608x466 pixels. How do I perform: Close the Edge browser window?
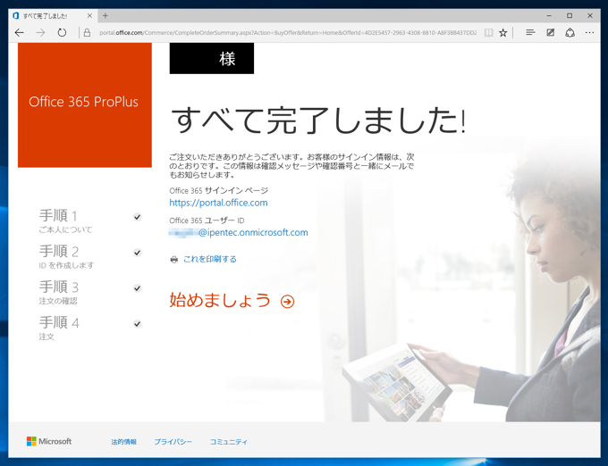coord(590,16)
